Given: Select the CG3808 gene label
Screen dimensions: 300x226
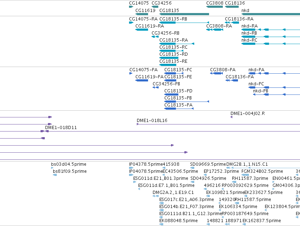Looking at the screenshot, I should 215,3.
